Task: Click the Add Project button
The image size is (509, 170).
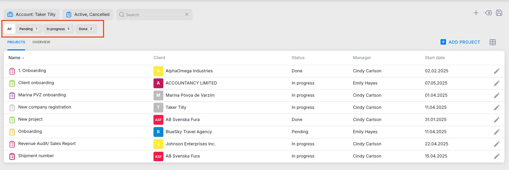Action: (460, 42)
